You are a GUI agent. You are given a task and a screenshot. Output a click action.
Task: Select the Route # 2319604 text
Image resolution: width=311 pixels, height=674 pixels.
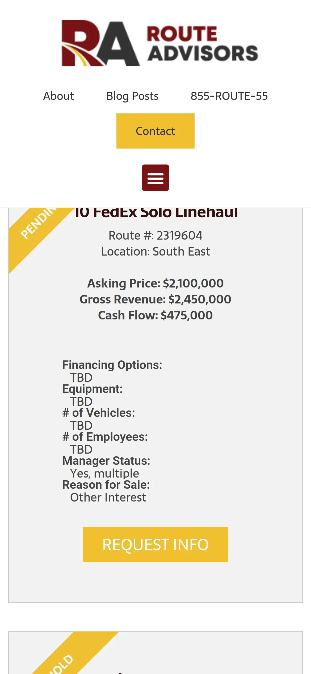155,236
